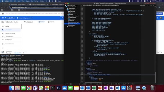Open Google Chrome from the Dock
The image size is (164, 92).
29,88
